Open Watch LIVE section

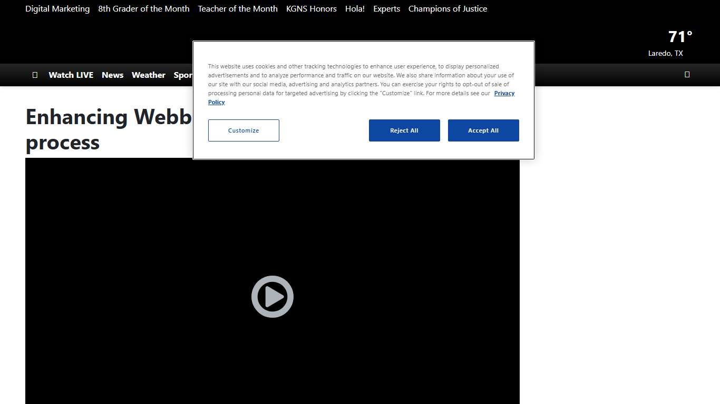(71, 75)
